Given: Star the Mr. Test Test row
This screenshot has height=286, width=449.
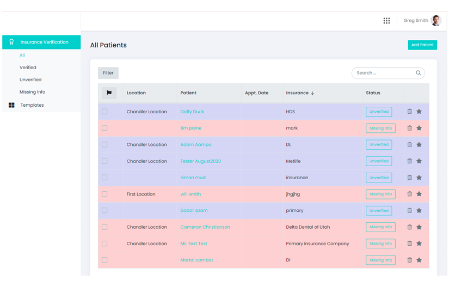Looking at the screenshot, I should (x=419, y=244).
